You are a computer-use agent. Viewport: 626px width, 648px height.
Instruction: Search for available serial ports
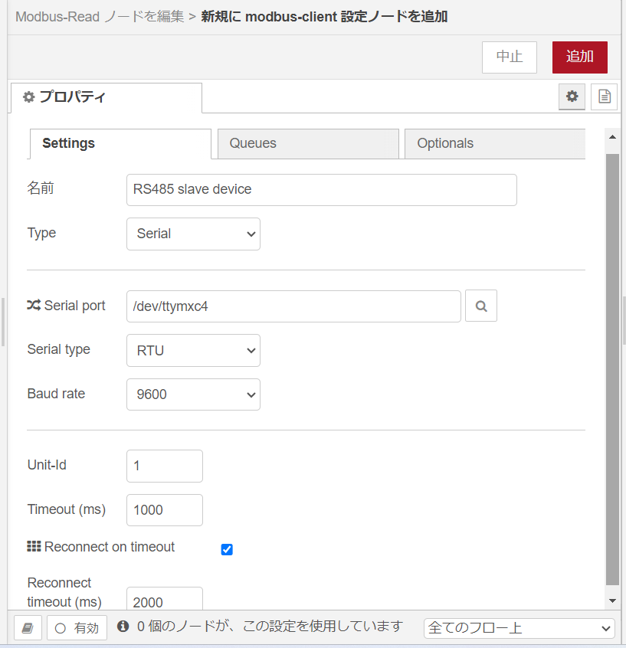point(481,306)
